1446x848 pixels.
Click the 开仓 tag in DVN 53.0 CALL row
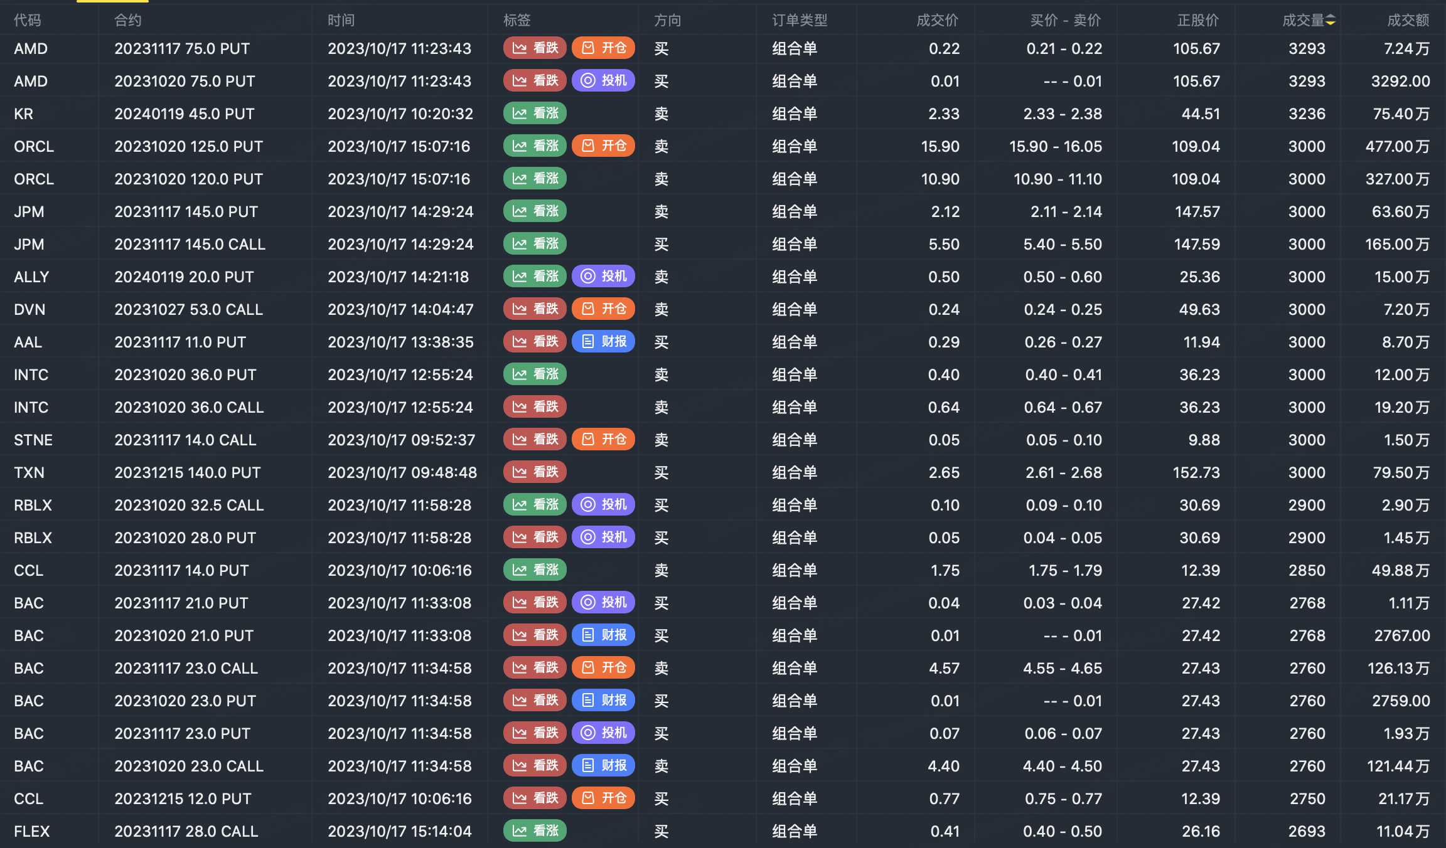(x=604, y=309)
